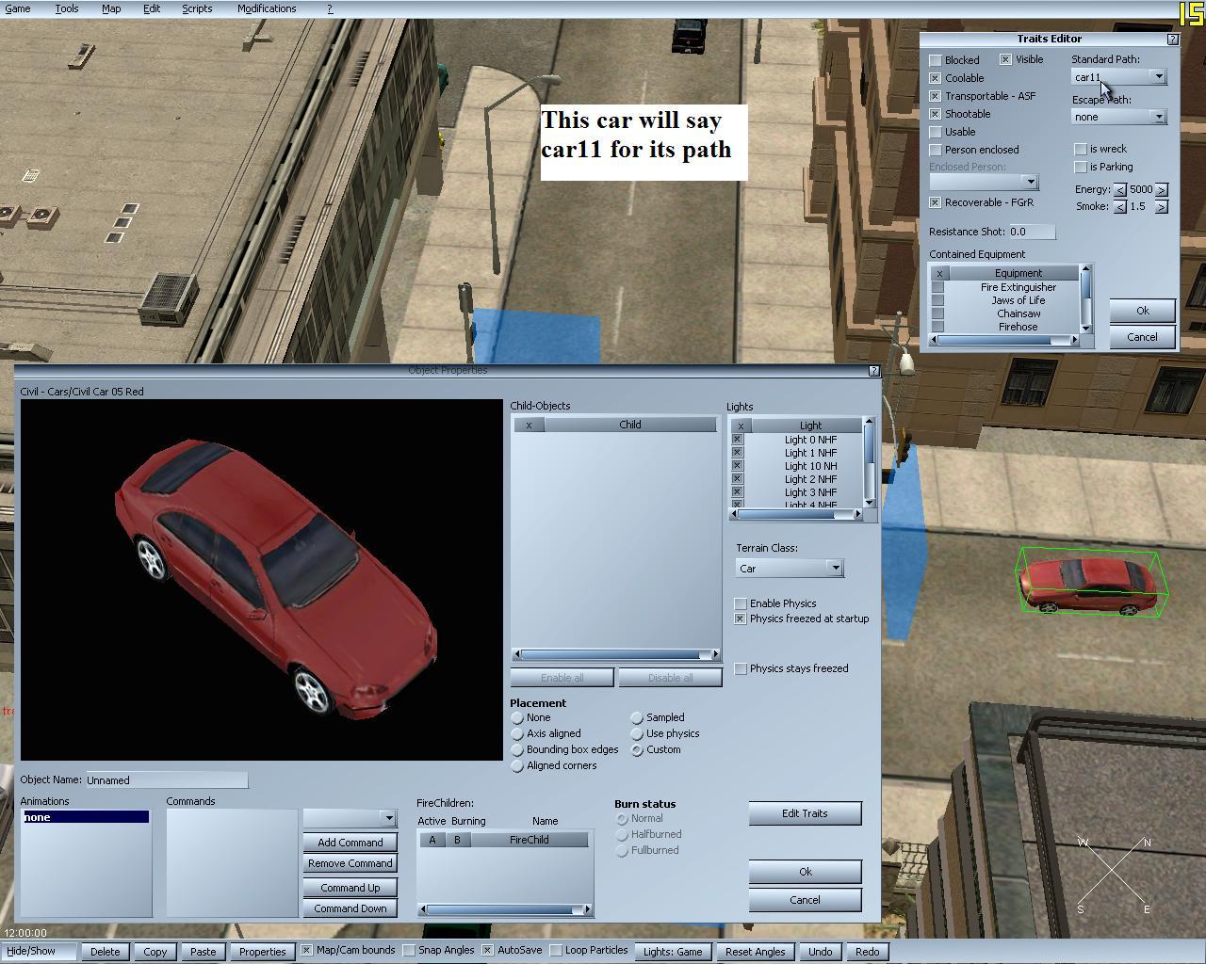Image resolution: width=1206 pixels, height=964 pixels.
Task: Increase the Smoke value with right arrow
Action: (1161, 207)
